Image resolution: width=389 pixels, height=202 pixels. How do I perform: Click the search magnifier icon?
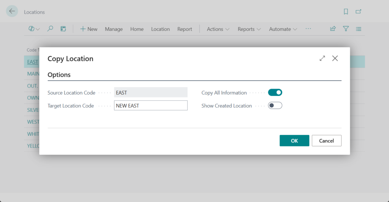click(x=50, y=29)
